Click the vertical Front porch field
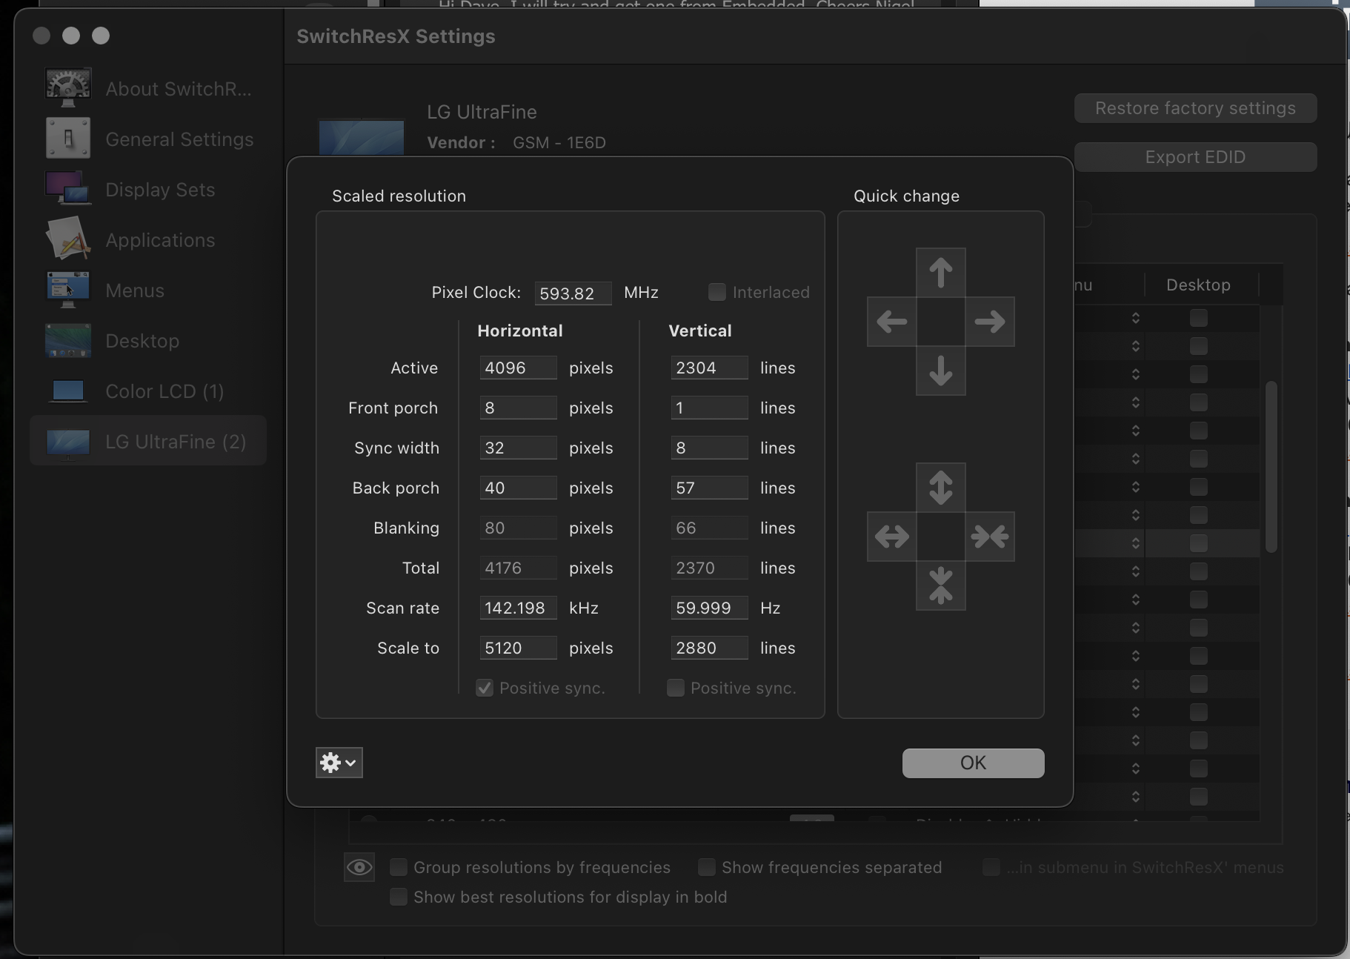The width and height of the screenshot is (1350, 959). [x=709, y=408]
